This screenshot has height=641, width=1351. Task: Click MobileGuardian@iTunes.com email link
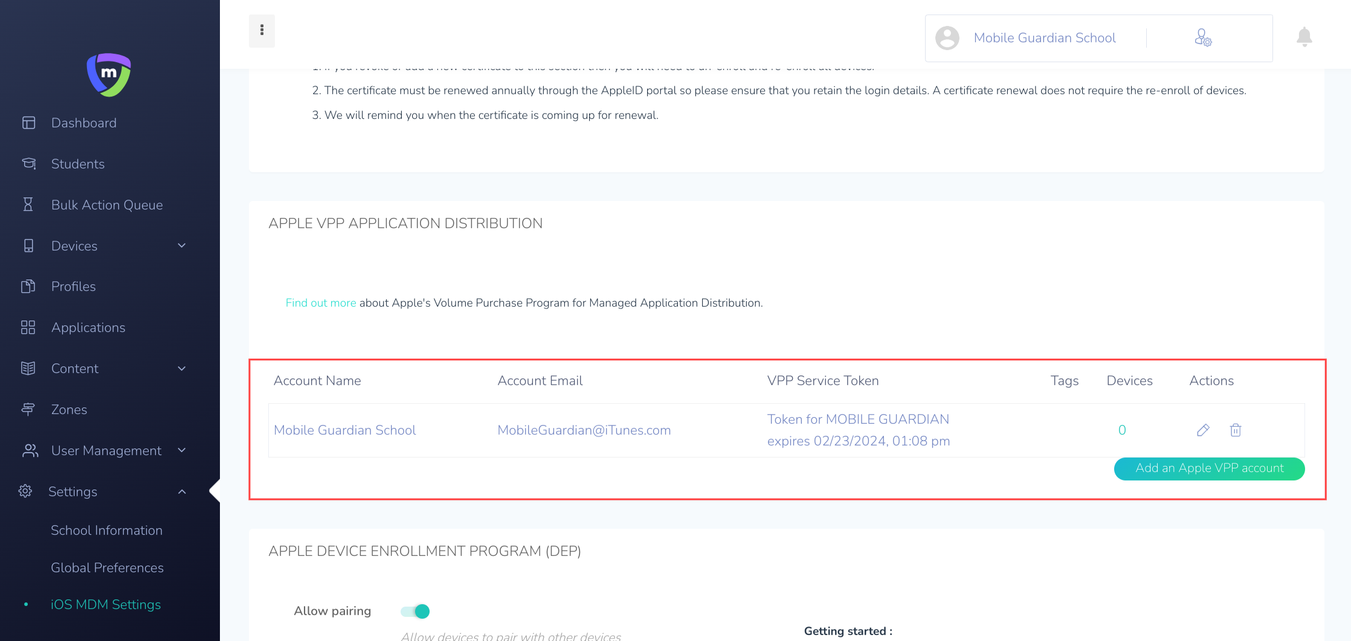tap(584, 430)
